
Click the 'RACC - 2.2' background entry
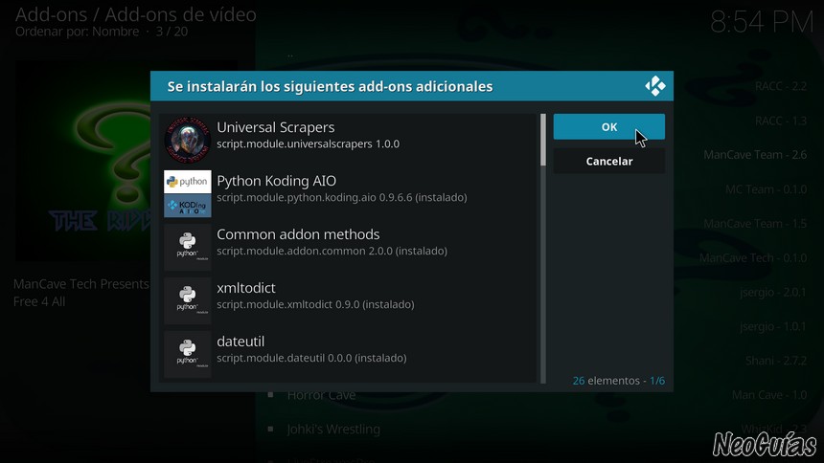pyautogui.click(x=780, y=86)
